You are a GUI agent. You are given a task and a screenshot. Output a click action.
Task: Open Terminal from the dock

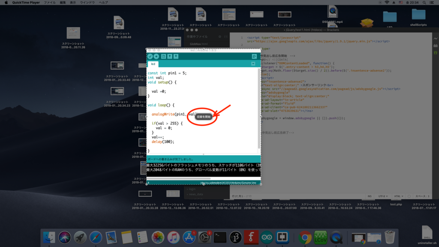pos(220,238)
